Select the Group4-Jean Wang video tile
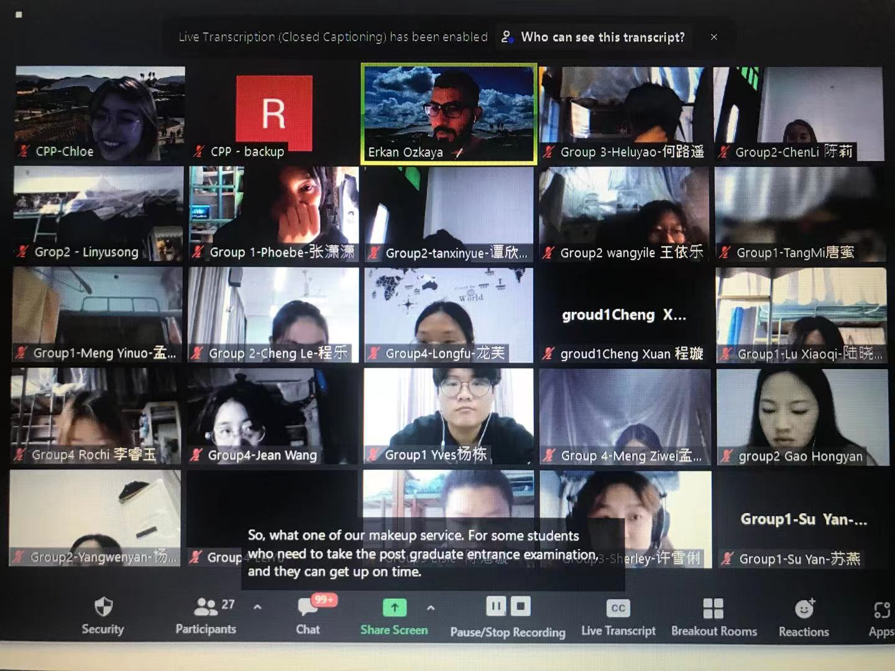The width and height of the screenshot is (895, 671). click(x=273, y=415)
